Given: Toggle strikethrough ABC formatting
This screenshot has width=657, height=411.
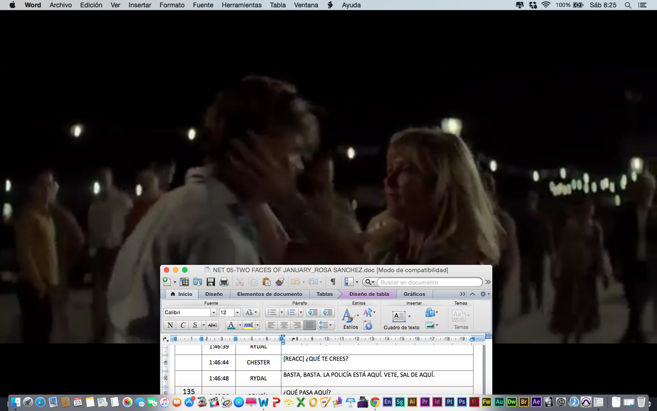Looking at the screenshot, I should (x=212, y=325).
